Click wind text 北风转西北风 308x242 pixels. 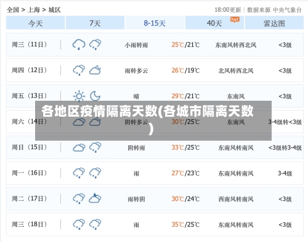[x=236, y=71]
